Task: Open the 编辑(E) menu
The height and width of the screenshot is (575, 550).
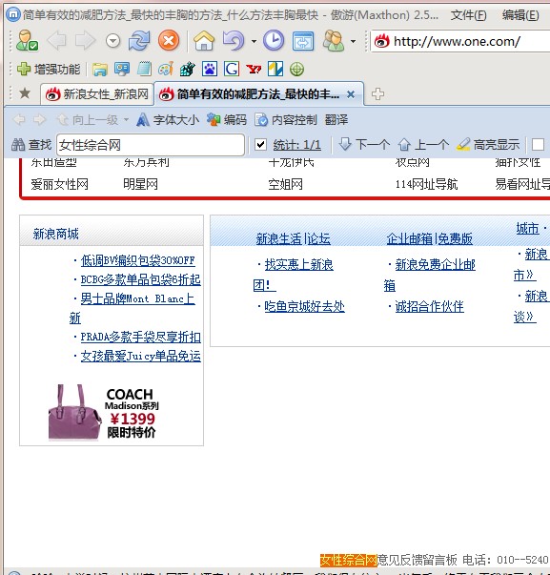Action: [x=520, y=15]
